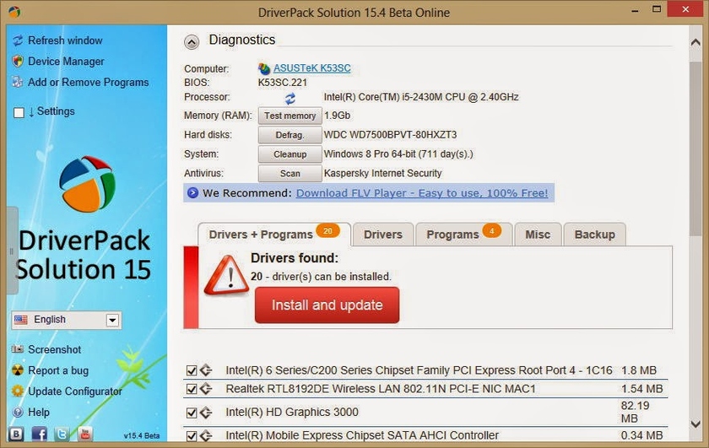709x448 pixels.
Task: Collapse the Diagnostics section
Action: [192, 40]
